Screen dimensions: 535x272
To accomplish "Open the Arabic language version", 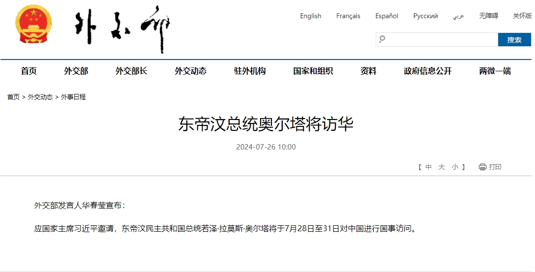I will pyautogui.click(x=458, y=16).
